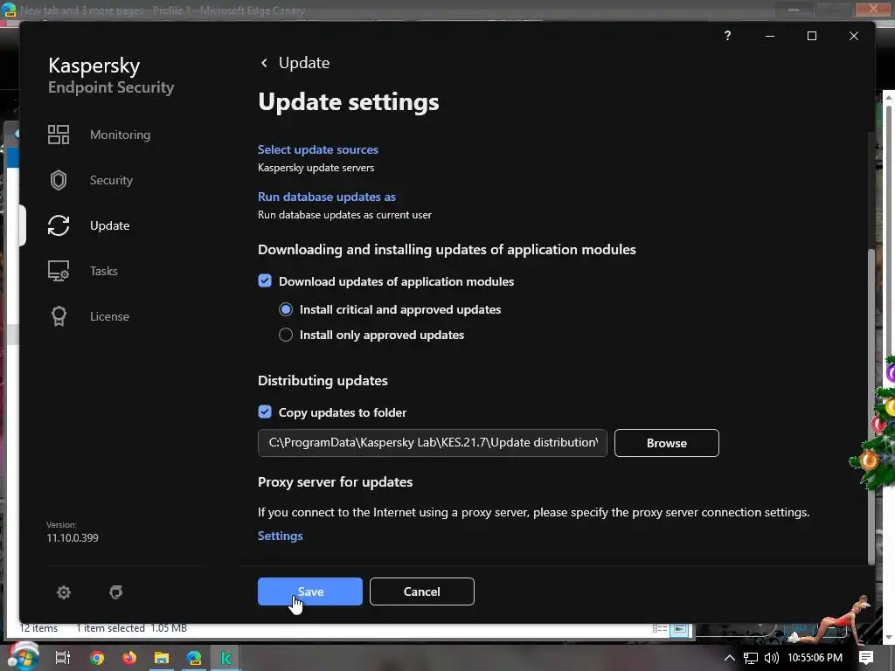This screenshot has height=671, width=895.
Task: Minimize the Kaspersky window
Action: tap(770, 36)
